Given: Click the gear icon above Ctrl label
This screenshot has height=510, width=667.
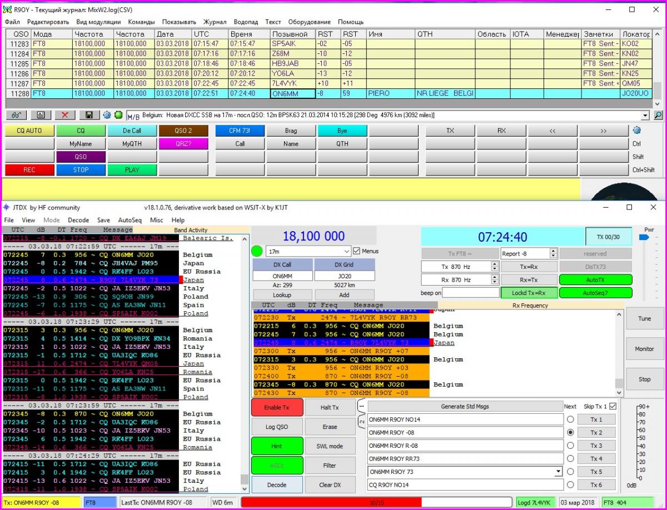Looking at the screenshot, I should tap(637, 131).
